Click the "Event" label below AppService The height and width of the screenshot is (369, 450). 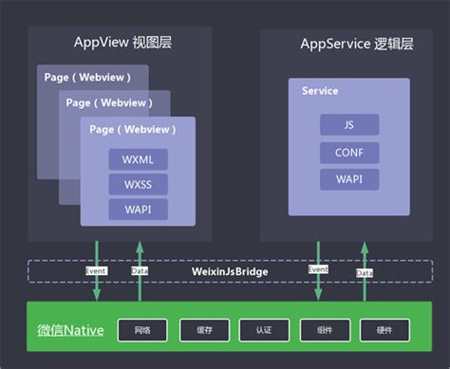tap(318, 269)
